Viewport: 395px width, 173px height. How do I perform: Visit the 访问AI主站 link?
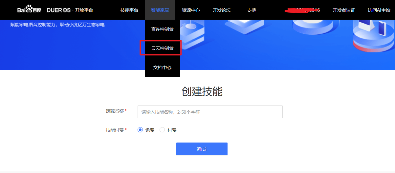tap(379, 10)
